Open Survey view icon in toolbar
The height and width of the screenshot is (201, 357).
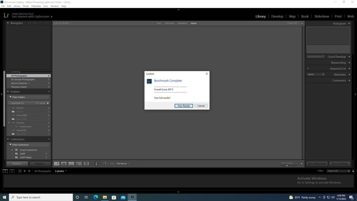pos(79,163)
